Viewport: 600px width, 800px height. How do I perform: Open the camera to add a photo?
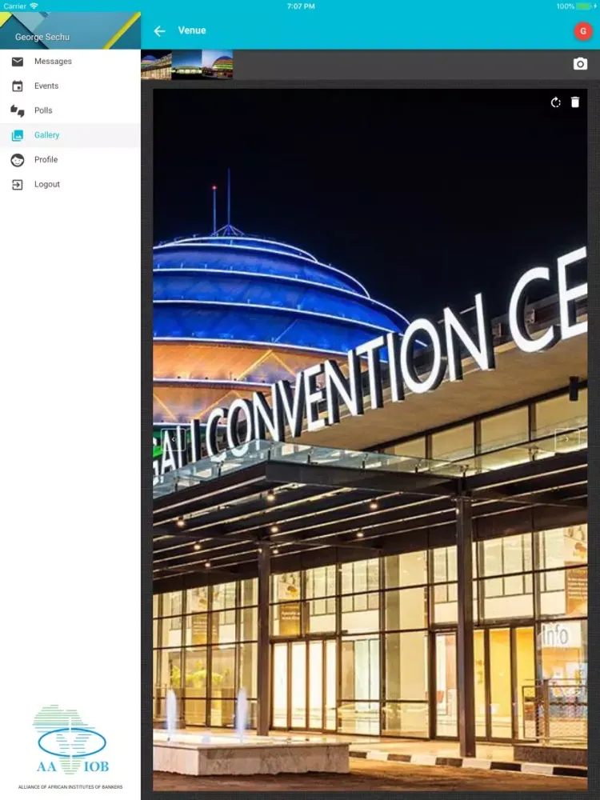580,64
